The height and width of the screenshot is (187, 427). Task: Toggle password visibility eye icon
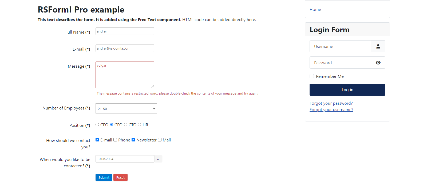378,63
